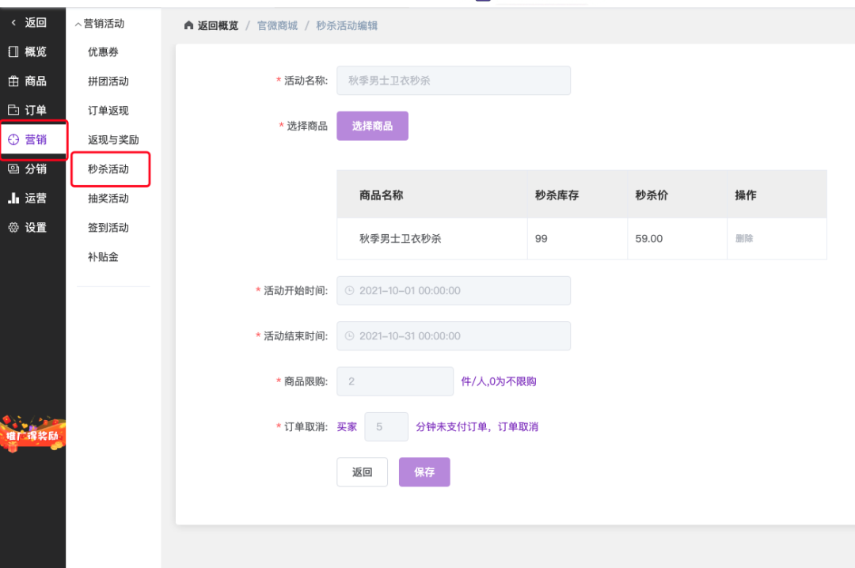855x568 pixels.
Task: Open 拼团活动 submenu item
Action: (108, 81)
